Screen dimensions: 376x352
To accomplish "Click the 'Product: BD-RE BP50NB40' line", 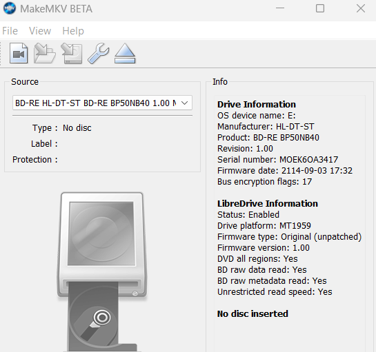I will 268,138.
